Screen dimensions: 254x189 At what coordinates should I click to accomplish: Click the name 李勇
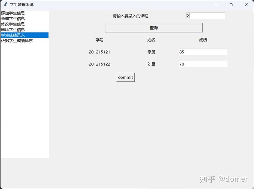(x=151, y=52)
